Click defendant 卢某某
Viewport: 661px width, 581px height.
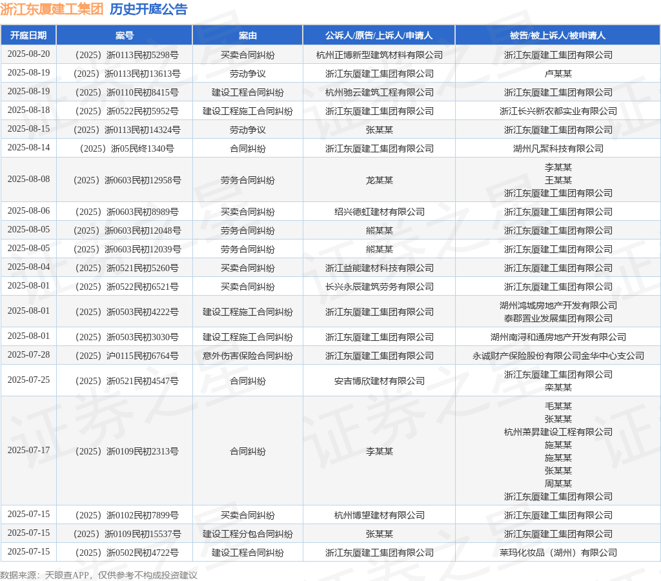click(558, 74)
